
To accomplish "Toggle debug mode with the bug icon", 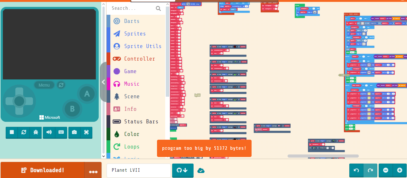I will tap(36, 132).
